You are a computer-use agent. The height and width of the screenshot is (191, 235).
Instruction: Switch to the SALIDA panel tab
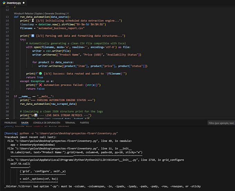click(x=25, y=123)
